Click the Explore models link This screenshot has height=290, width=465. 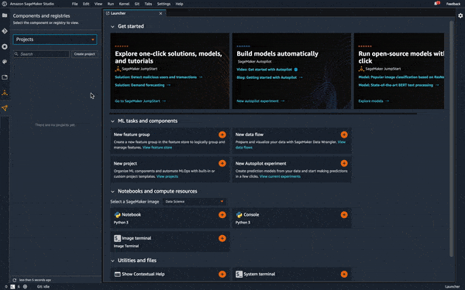[374, 101]
